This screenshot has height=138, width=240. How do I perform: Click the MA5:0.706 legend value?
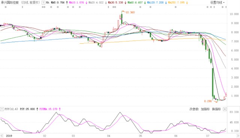click(x=58, y=3)
